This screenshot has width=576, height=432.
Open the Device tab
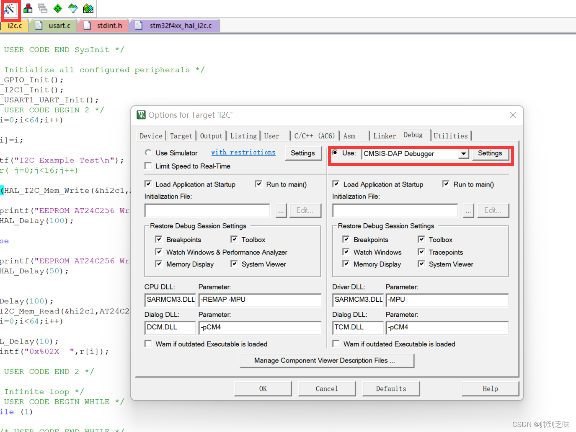[x=151, y=136]
